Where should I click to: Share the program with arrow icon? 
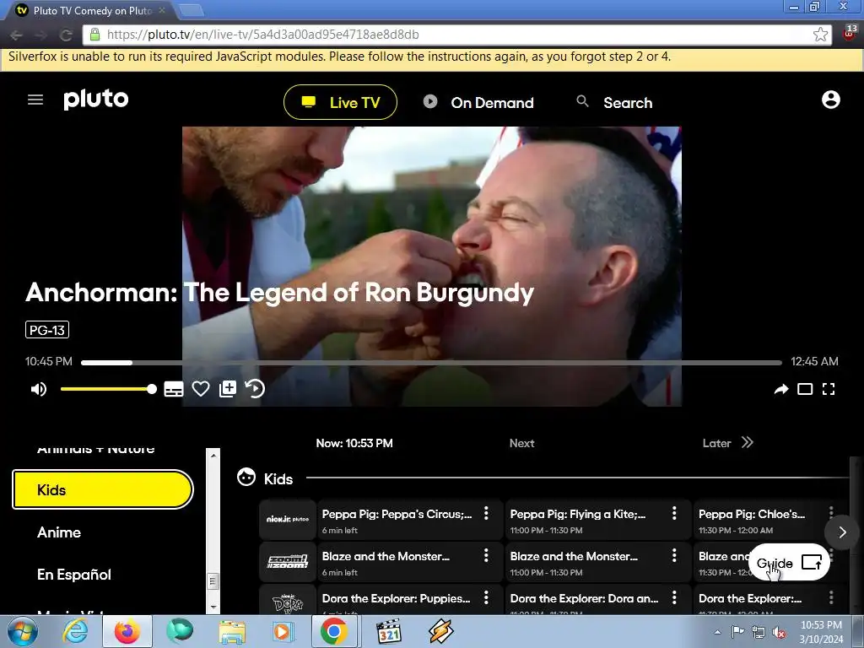(x=780, y=390)
